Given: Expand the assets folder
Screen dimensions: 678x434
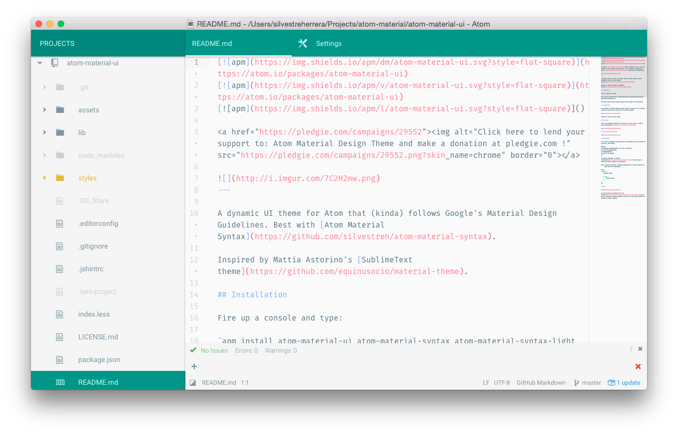Looking at the screenshot, I should point(44,110).
